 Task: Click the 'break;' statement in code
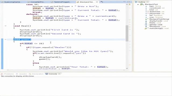tap(37, 12)
